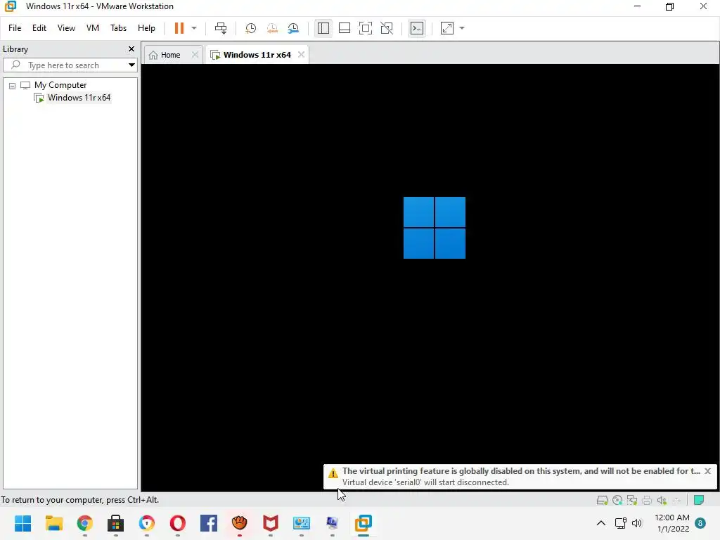Click the greyed USB device status icon
The image size is (720, 540).
[x=676, y=500]
